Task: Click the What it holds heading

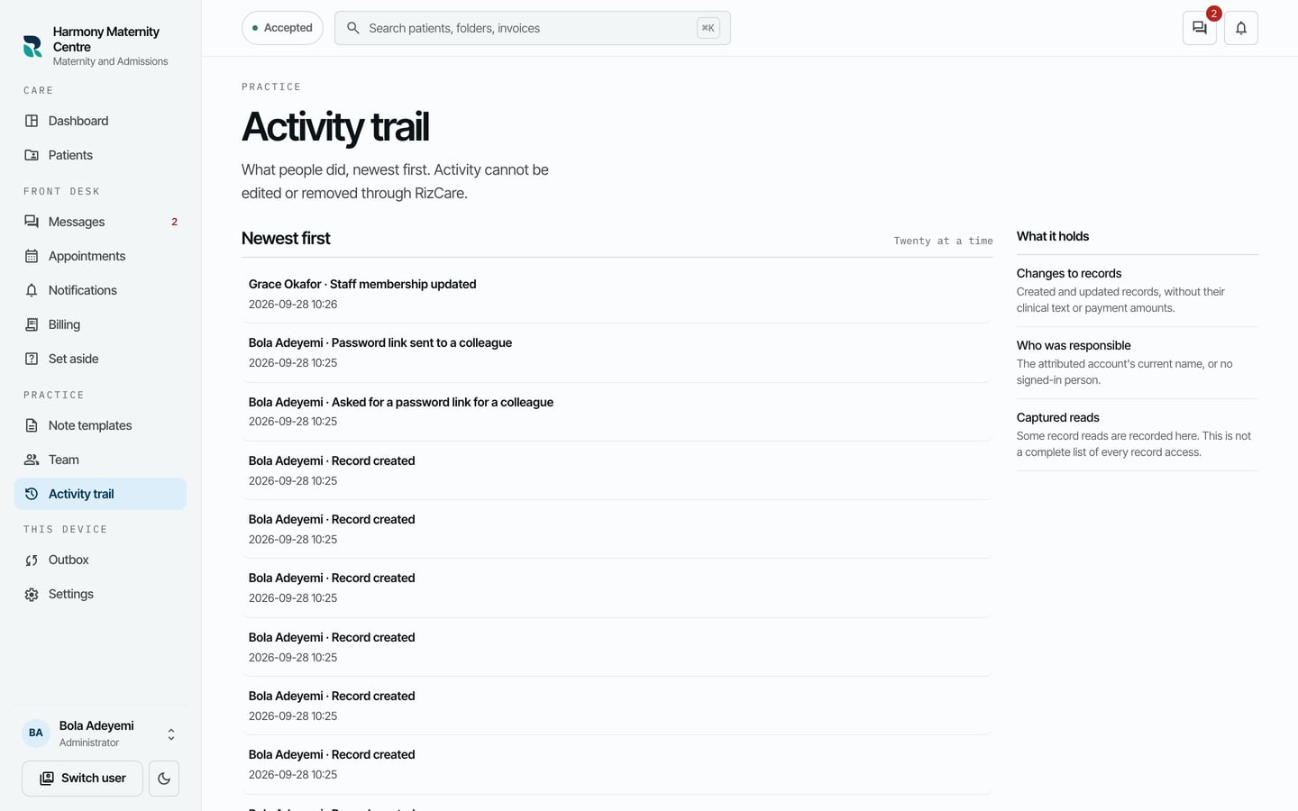Action: [1053, 236]
